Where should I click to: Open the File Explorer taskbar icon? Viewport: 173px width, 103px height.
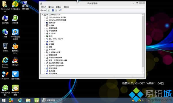pos(28,100)
